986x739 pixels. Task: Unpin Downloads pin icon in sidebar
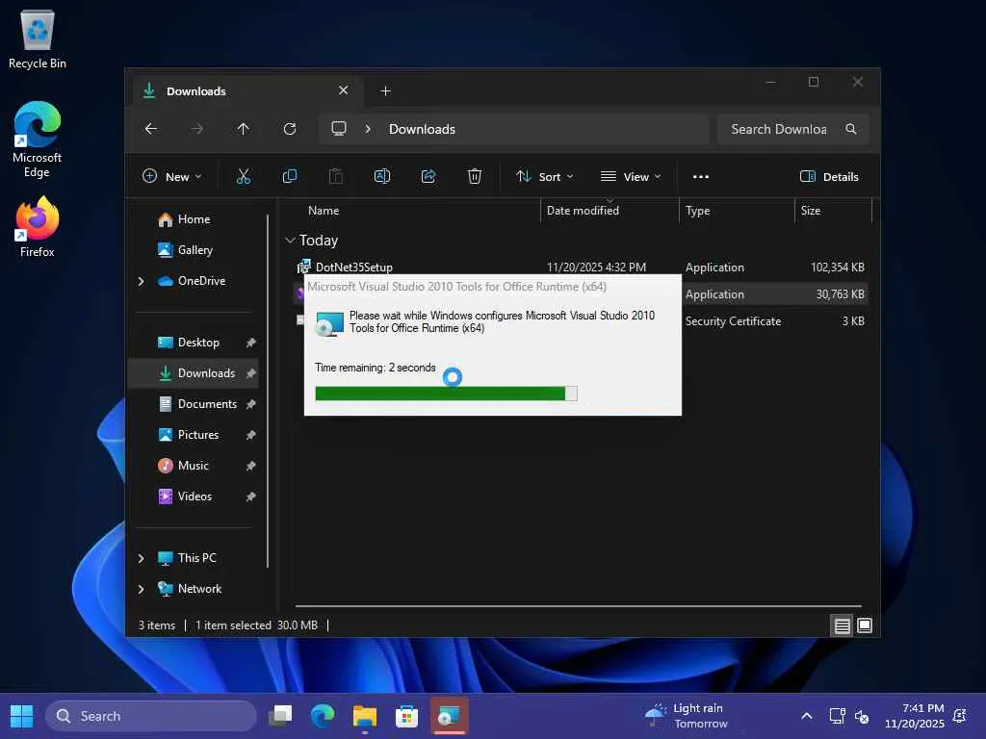click(x=251, y=373)
